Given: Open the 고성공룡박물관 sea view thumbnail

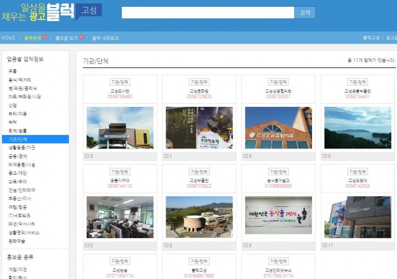Looking at the screenshot, I should tap(358, 127).
